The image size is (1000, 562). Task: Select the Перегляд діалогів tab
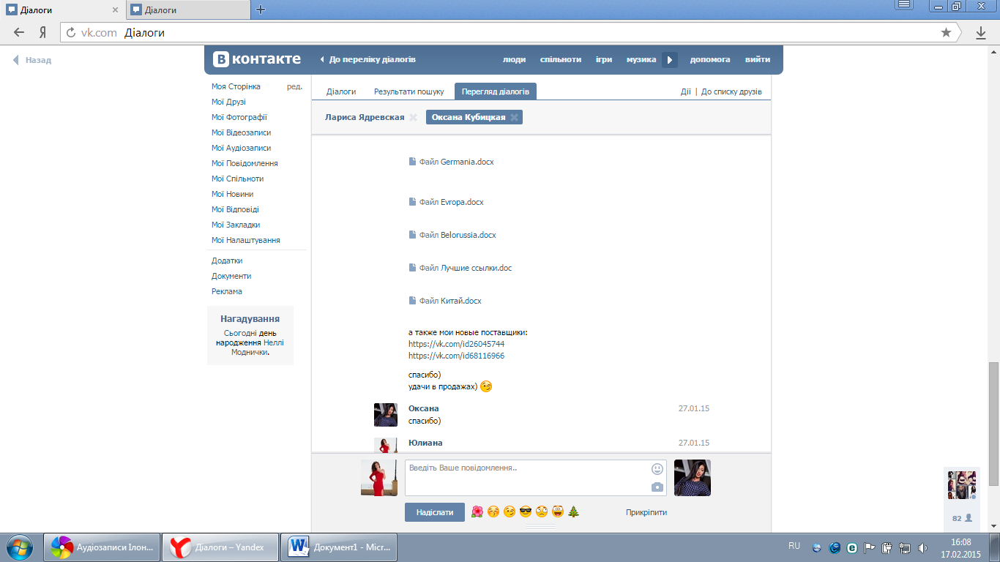pyautogui.click(x=496, y=91)
